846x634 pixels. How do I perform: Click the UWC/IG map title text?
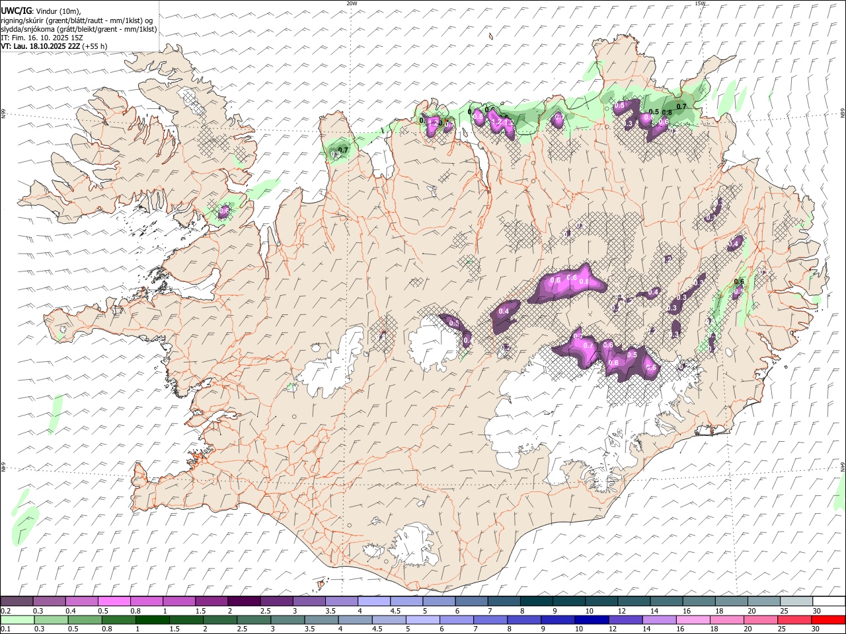16,11
